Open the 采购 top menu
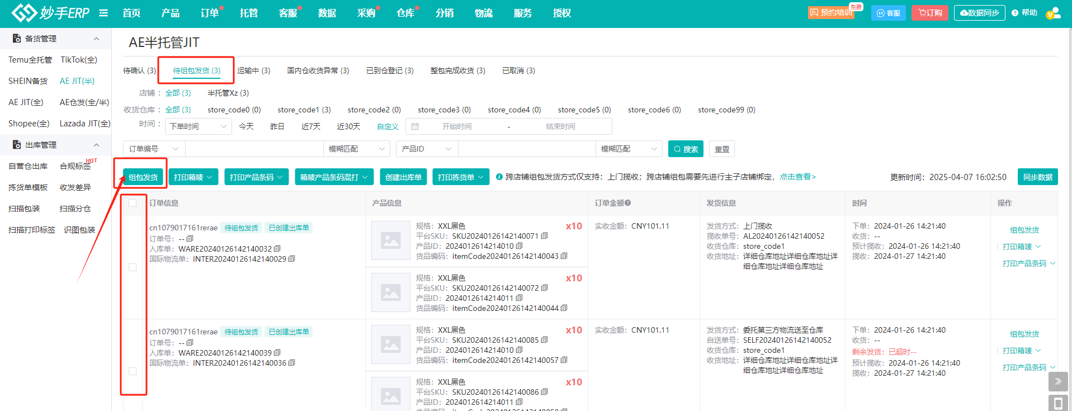This screenshot has height=411, width=1072. (x=366, y=13)
